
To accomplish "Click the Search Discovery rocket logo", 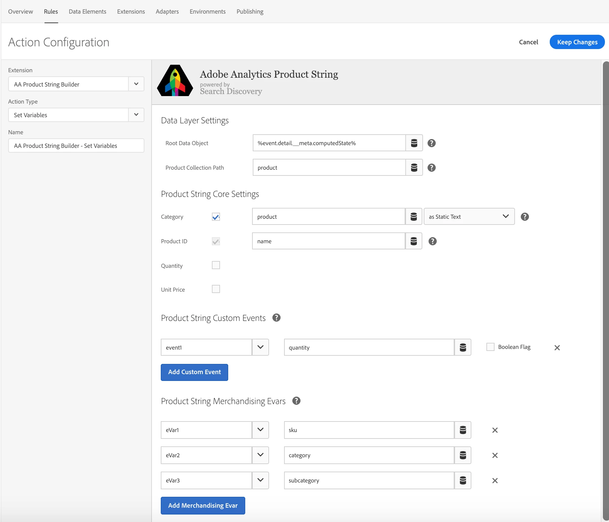I will click(x=175, y=81).
